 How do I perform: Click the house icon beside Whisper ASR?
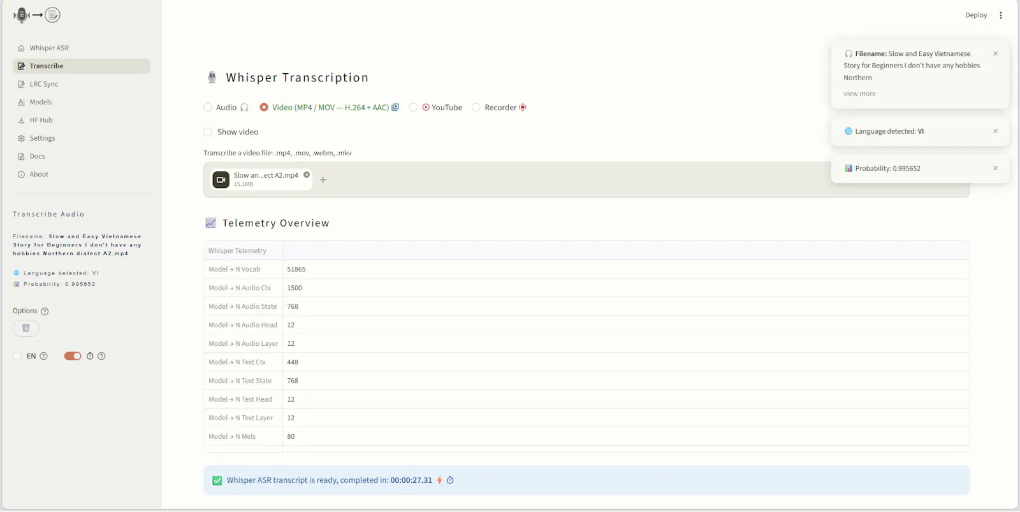(21, 48)
